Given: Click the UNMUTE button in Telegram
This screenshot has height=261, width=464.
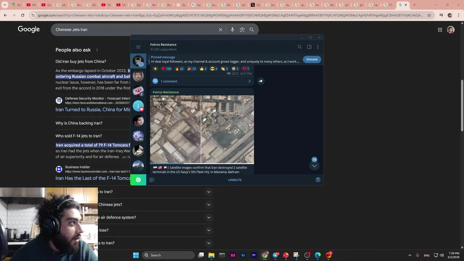Looking at the screenshot, I should [235, 180].
